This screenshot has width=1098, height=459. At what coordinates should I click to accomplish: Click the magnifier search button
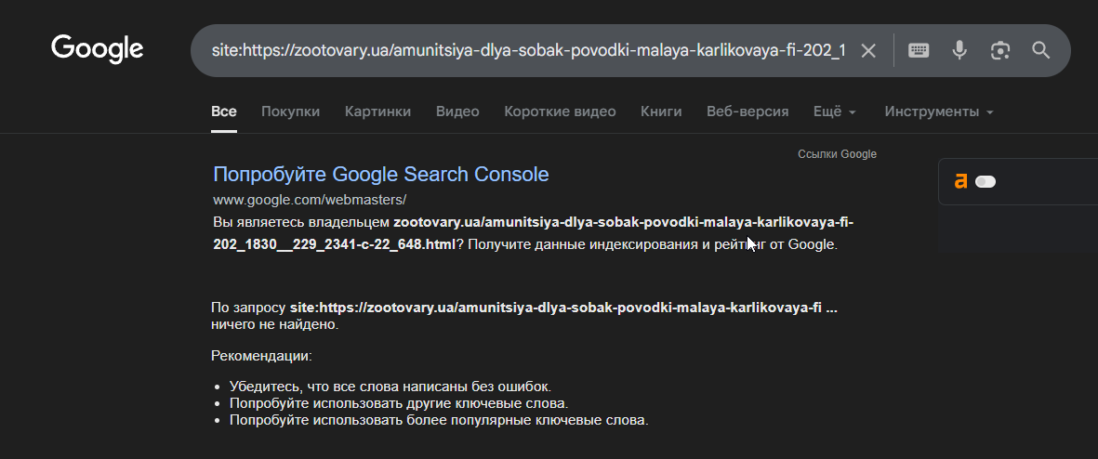click(x=1041, y=50)
